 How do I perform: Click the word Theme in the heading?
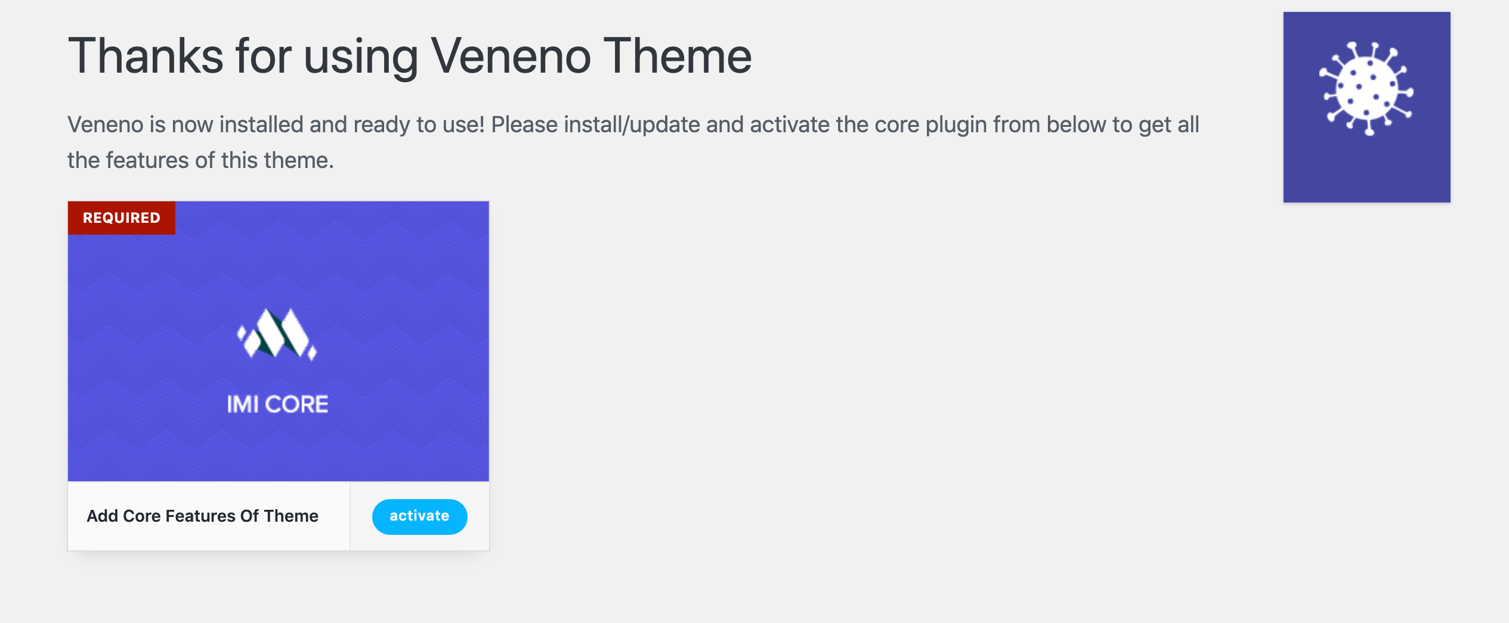click(x=678, y=57)
